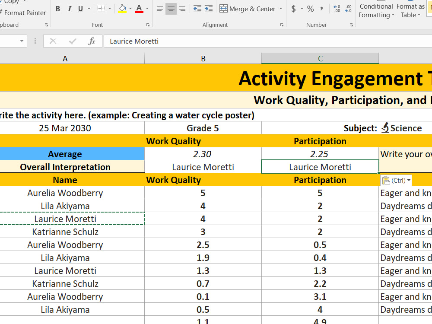The height and width of the screenshot is (324, 432).
Task: Open Merge & Center dropdown arrow
Action: (x=281, y=9)
